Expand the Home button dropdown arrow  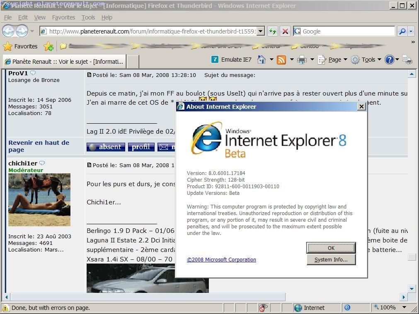click(x=271, y=60)
